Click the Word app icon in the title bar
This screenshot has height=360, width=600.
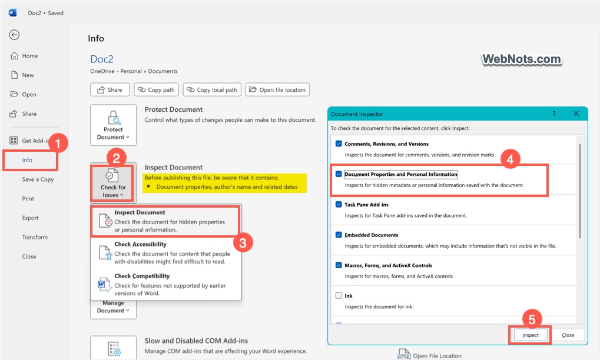pyautogui.click(x=12, y=12)
